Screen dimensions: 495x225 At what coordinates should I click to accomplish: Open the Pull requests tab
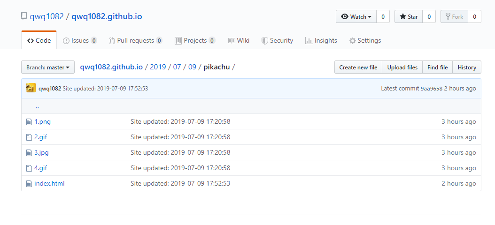(135, 41)
